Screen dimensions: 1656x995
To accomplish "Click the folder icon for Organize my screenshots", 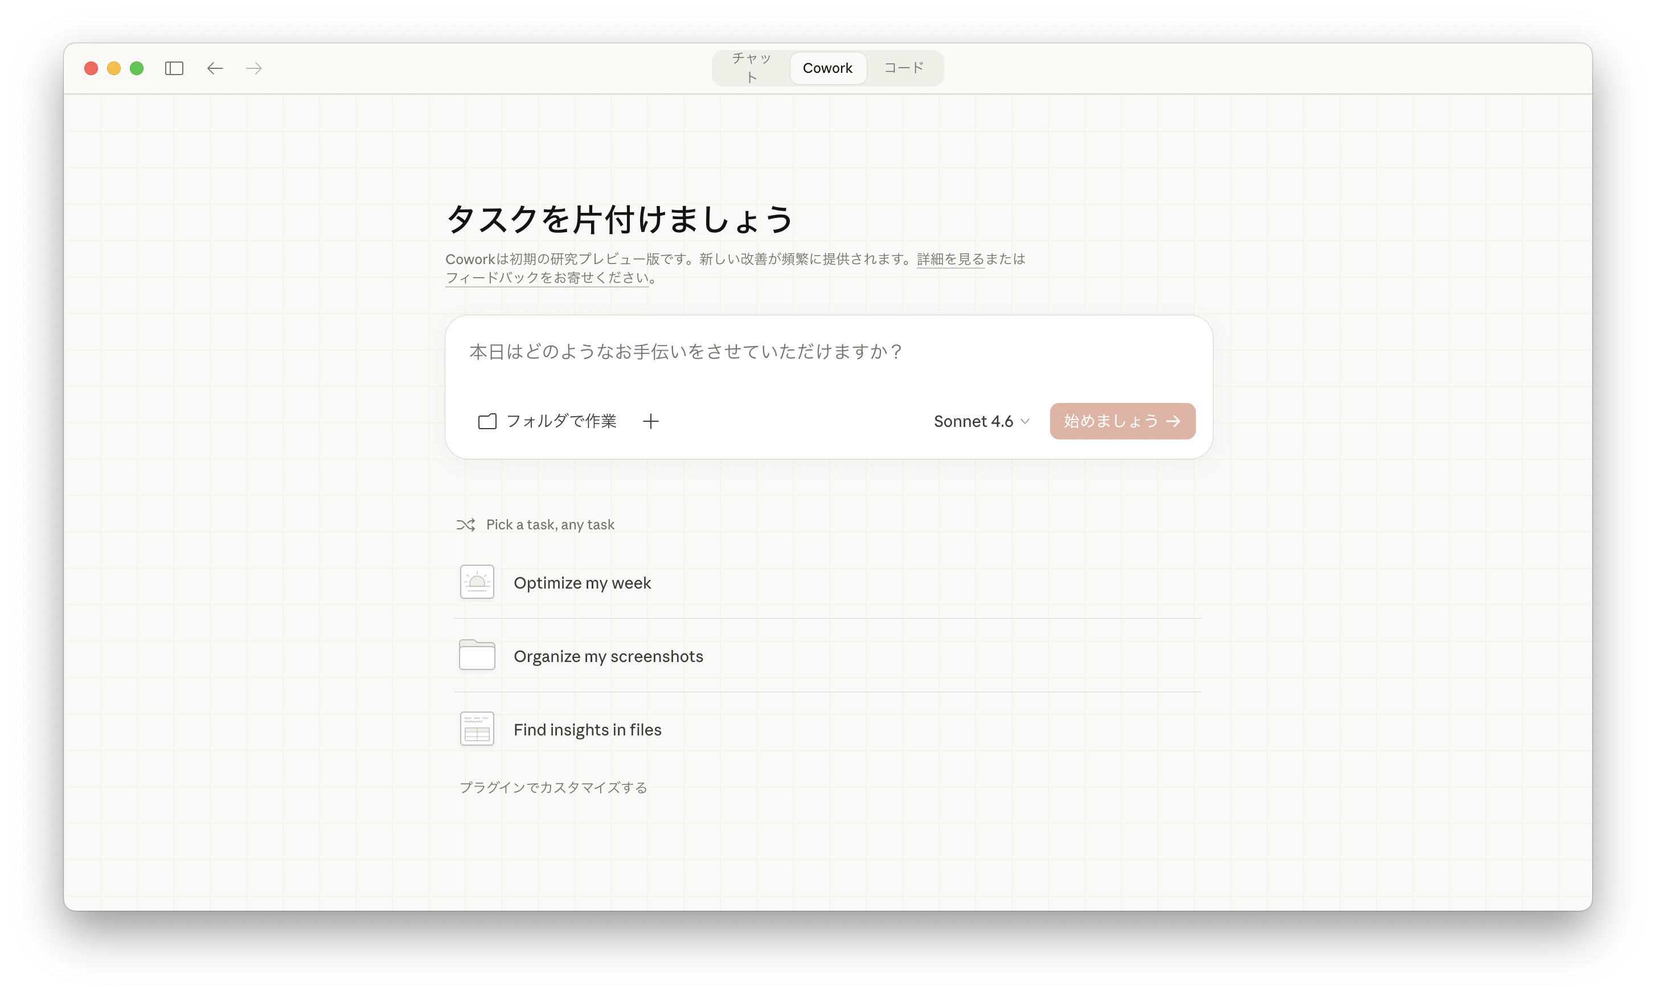I will click(477, 655).
